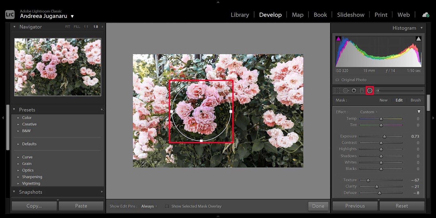Click the Lrc application logo
436x218 pixels.
[x=10, y=14]
